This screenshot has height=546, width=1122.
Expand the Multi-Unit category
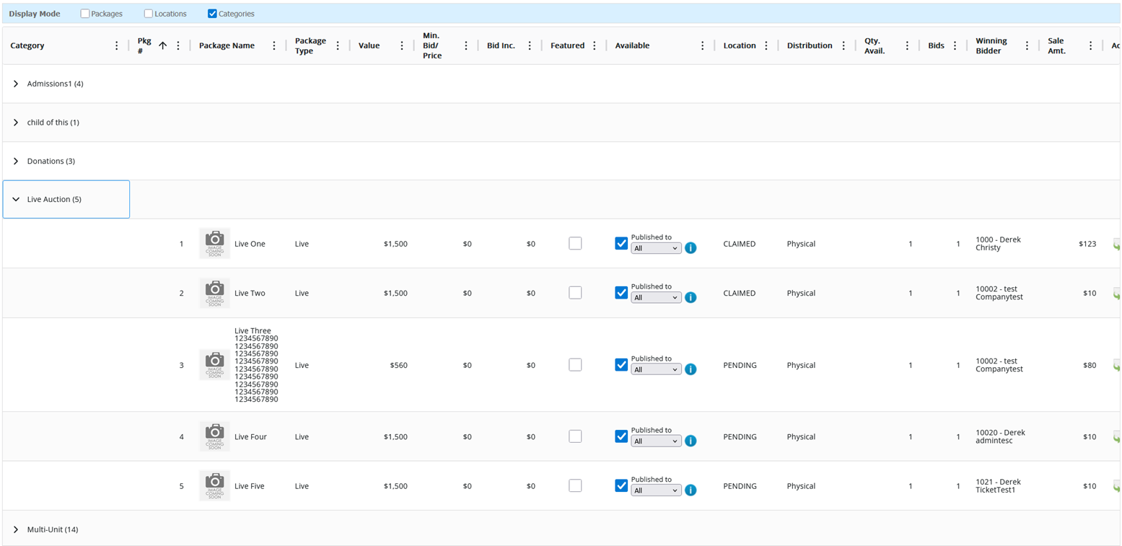pyautogui.click(x=16, y=529)
